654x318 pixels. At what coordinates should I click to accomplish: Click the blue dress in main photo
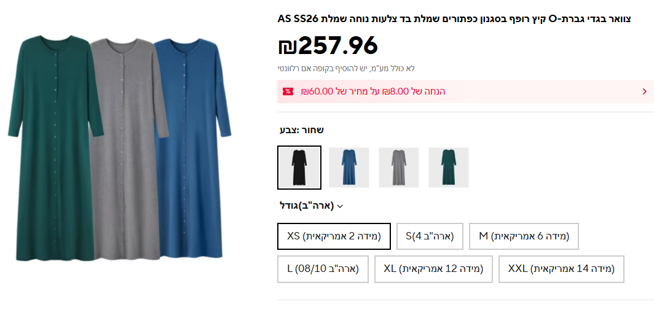191,147
